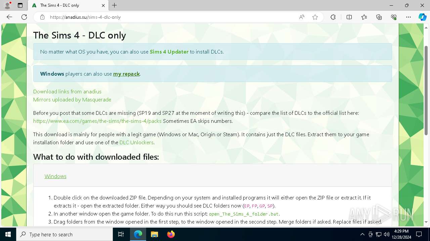Click the scrollbar down arrow
This screenshot has height=241, width=430.
(426, 222)
